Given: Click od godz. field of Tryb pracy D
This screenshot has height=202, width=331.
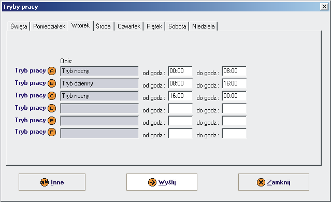Looking at the screenshot, I should pyautogui.click(x=180, y=108).
